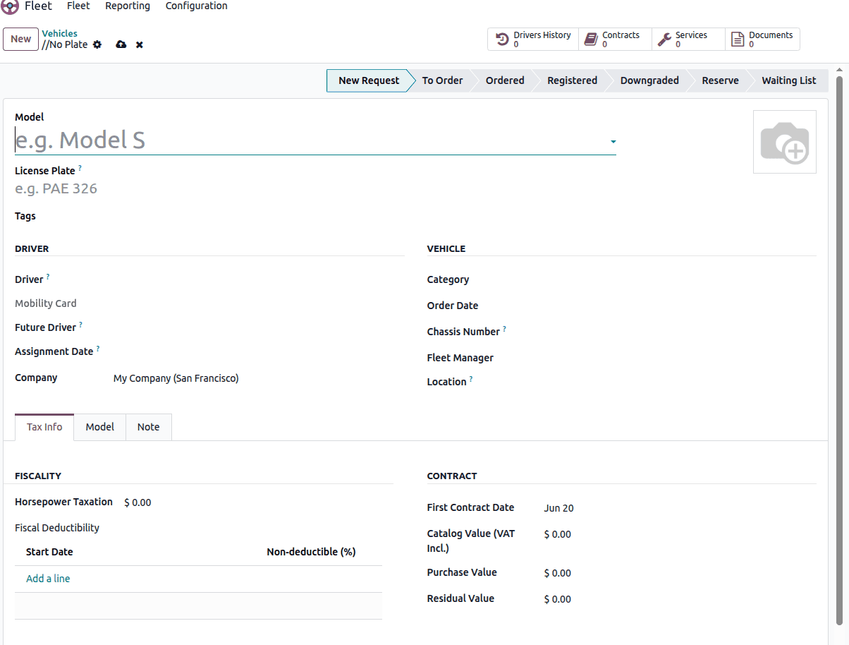This screenshot has height=645, width=849.
Task: Edit Company field My Company (San Francisco)
Action: tap(259, 378)
